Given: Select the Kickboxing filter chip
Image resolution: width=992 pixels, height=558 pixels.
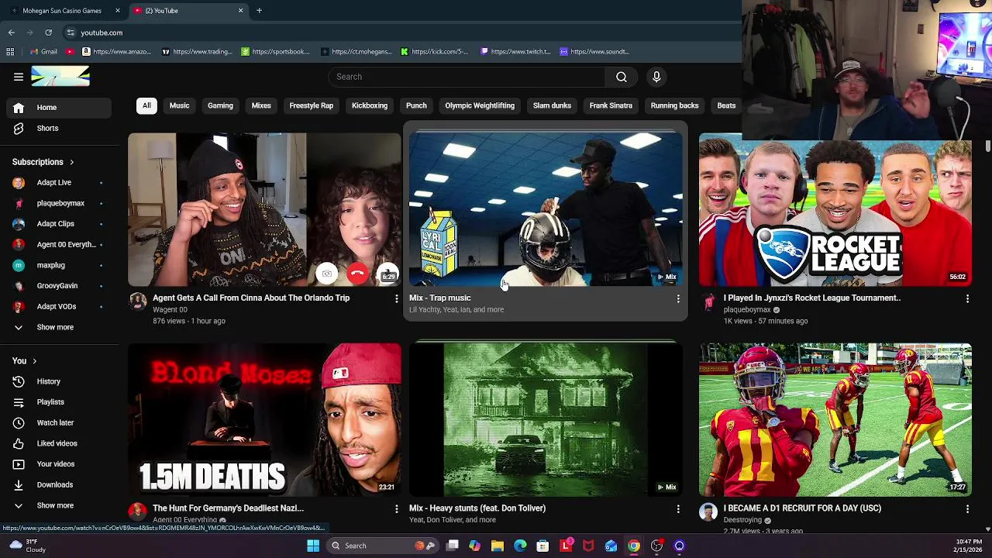Looking at the screenshot, I should pyautogui.click(x=370, y=105).
